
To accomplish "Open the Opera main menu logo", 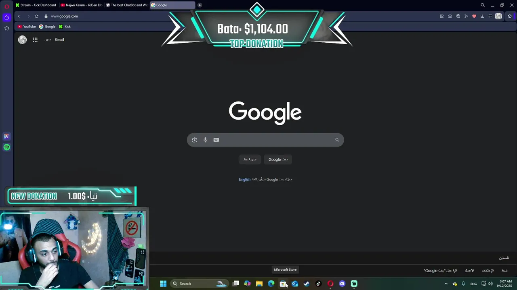I will pos(6,6).
